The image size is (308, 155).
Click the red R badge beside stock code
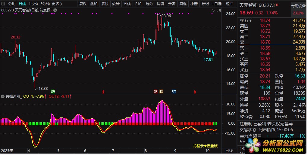pyautogui.click(x=278, y=5)
